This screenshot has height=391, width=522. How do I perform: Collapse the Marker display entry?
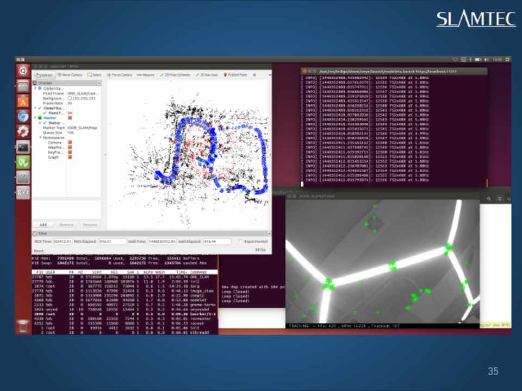tap(35, 118)
